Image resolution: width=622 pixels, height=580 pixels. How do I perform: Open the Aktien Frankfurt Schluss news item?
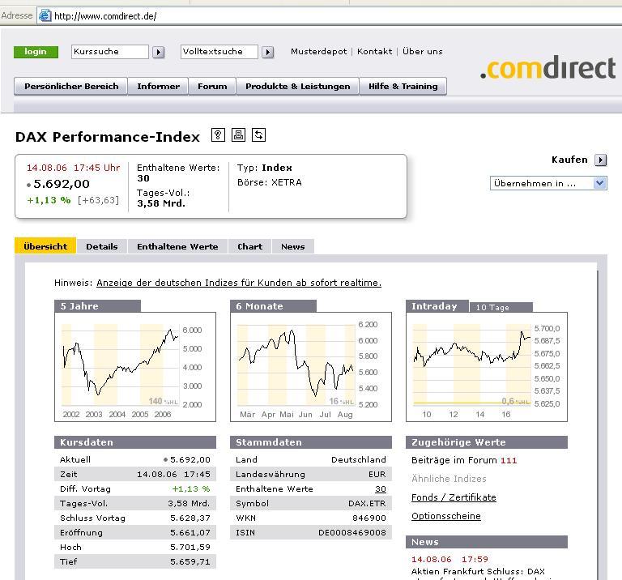pyautogui.click(x=478, y=572)
